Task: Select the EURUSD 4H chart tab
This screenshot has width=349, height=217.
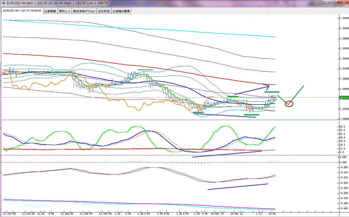Action: click(22, 11)
